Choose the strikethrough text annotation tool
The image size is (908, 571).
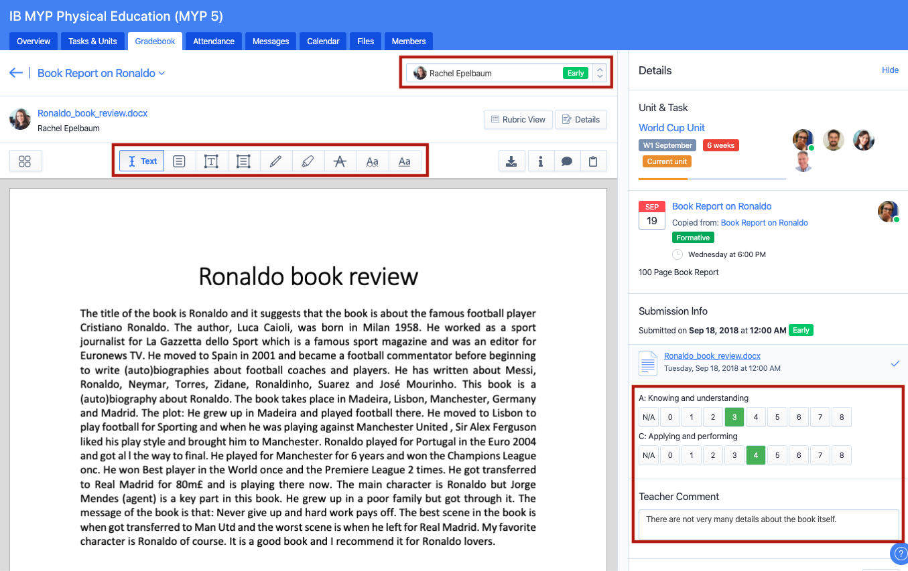click(340, 161)
